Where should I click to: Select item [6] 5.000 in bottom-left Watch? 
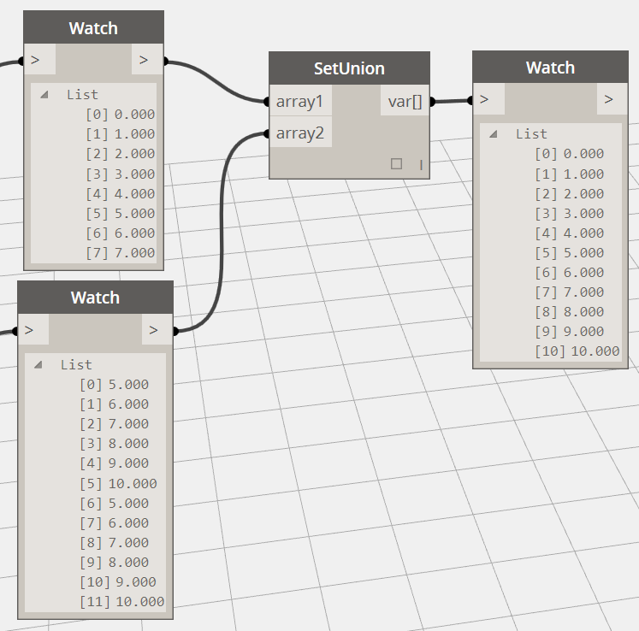(x=114, y=503)
